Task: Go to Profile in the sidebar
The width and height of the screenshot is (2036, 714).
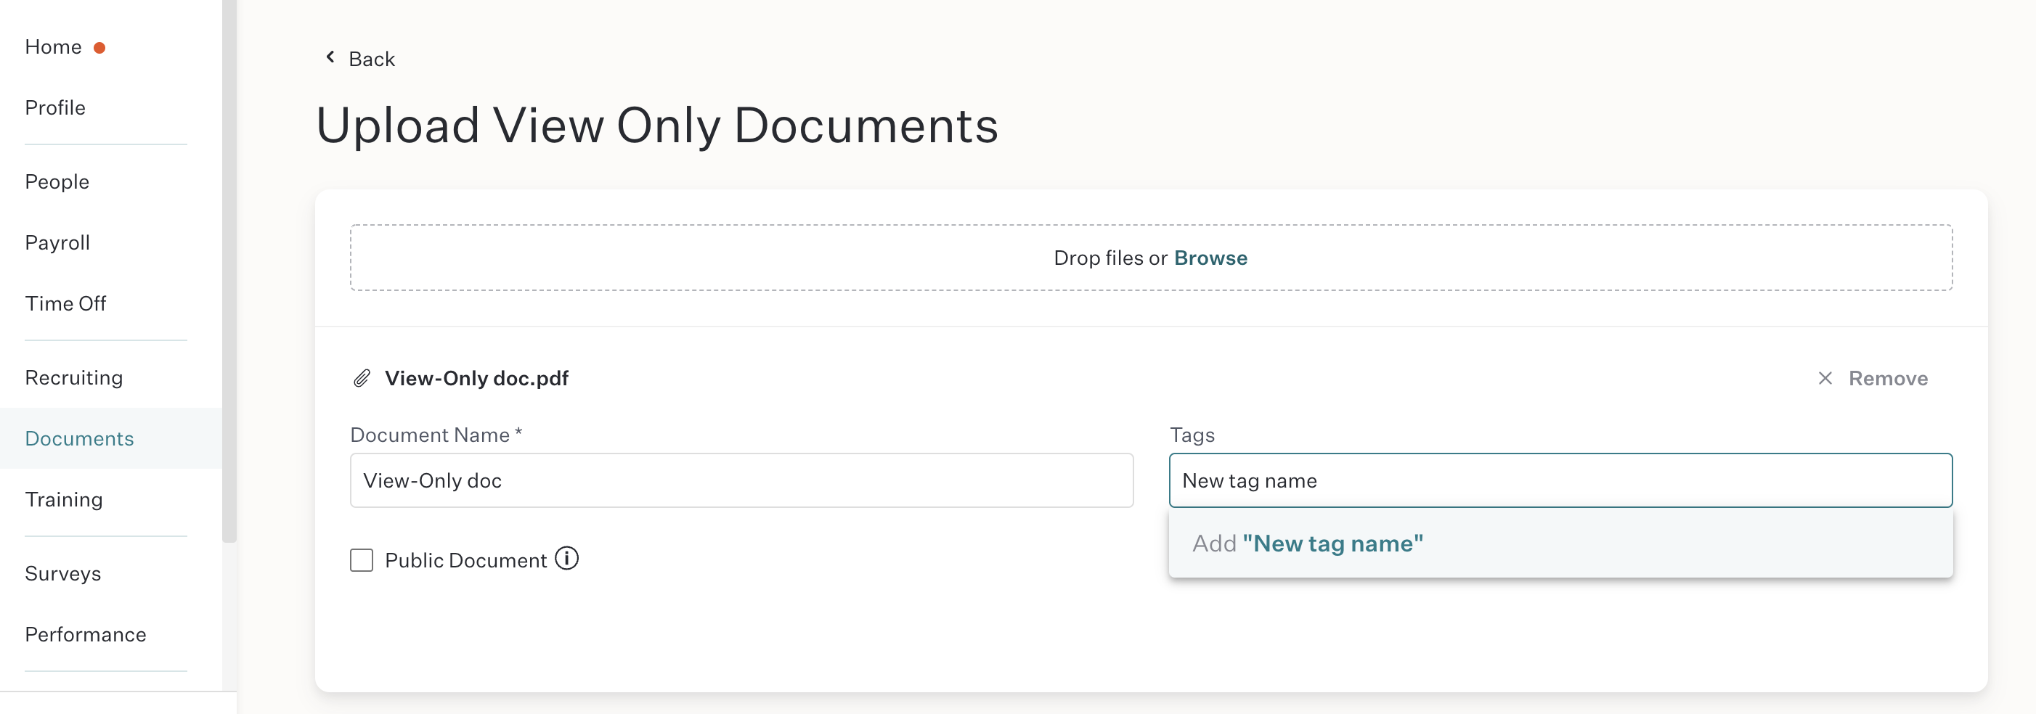Action: 55,107
